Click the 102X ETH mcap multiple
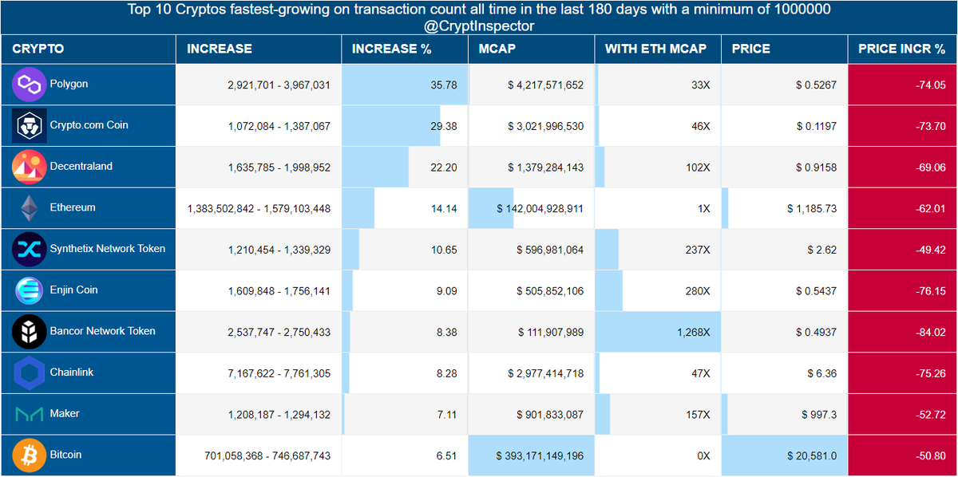The width and height of the screenshot is (958, 477). pyautogui.click(x=658, y=168)
